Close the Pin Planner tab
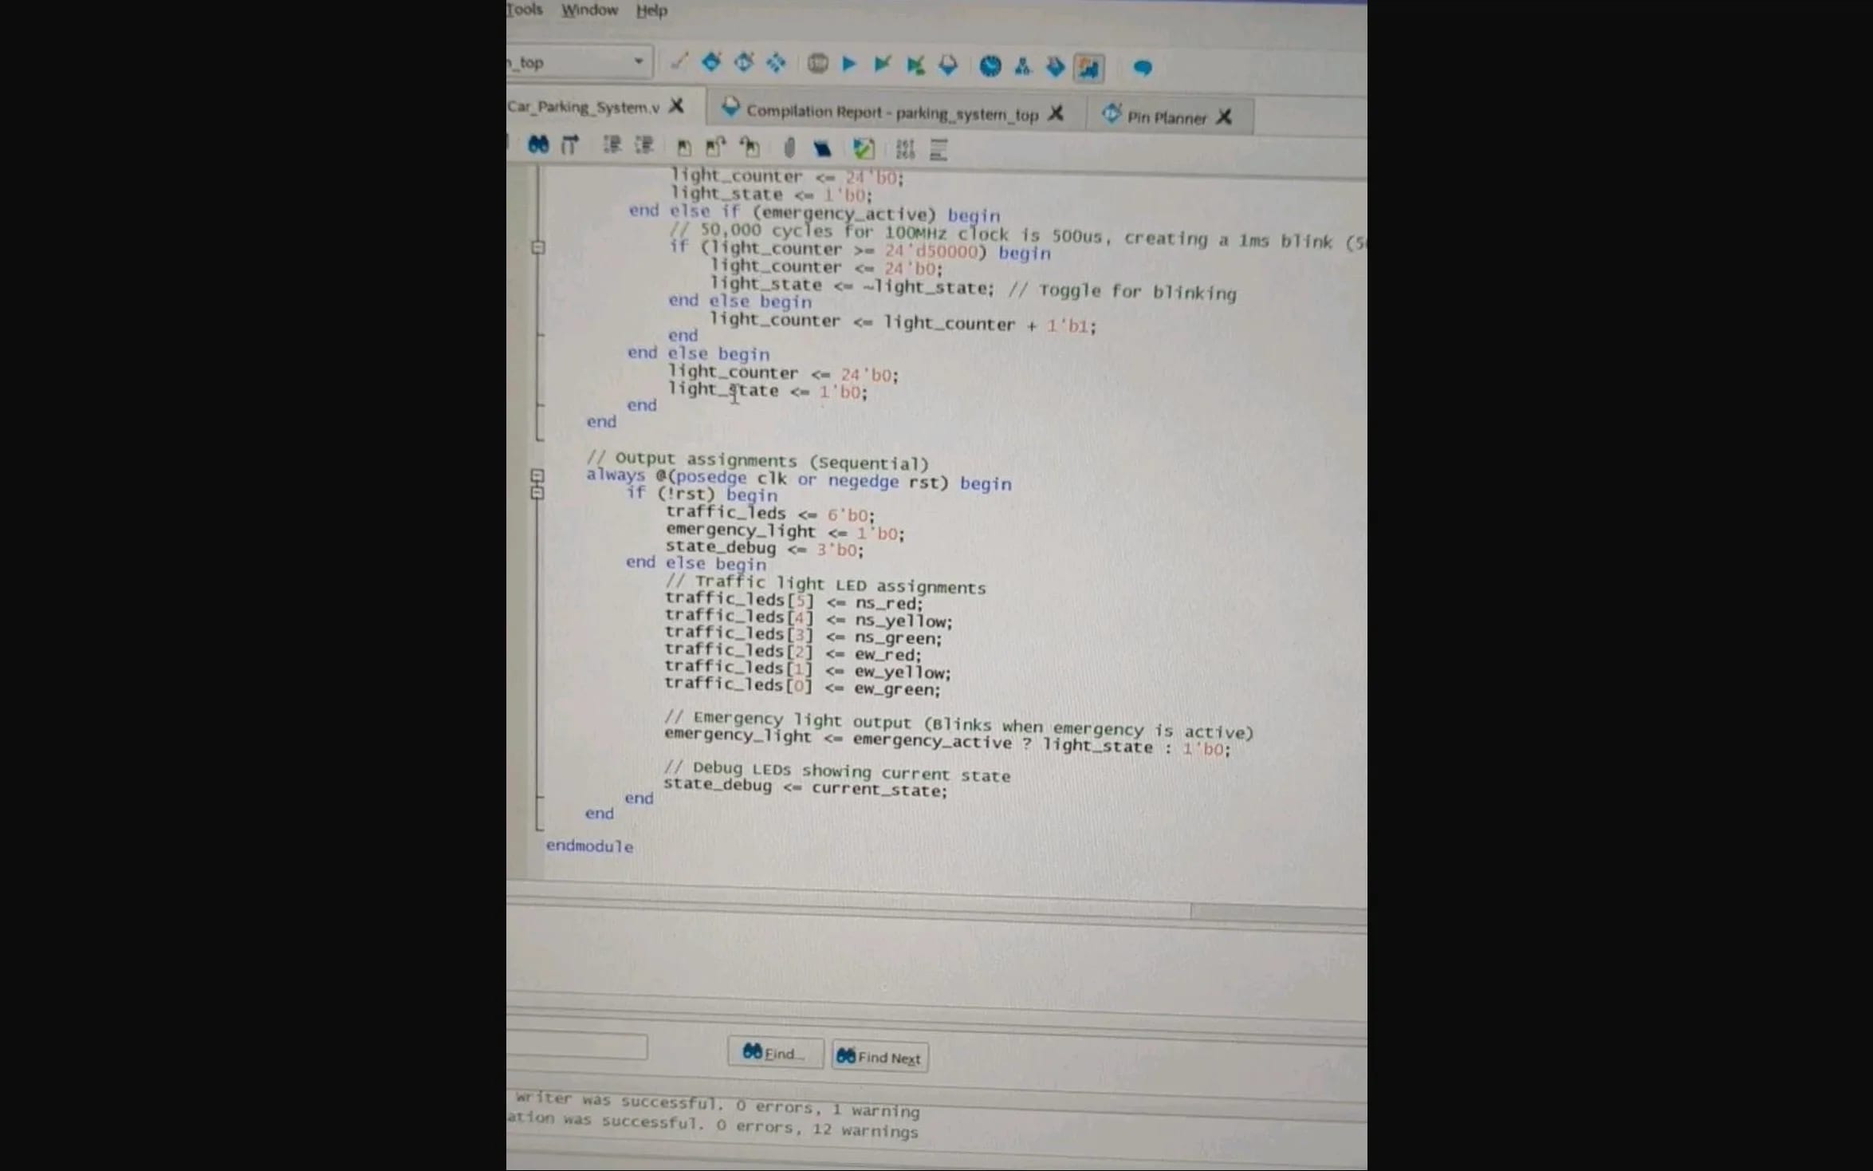 [x=1224, y=118]
